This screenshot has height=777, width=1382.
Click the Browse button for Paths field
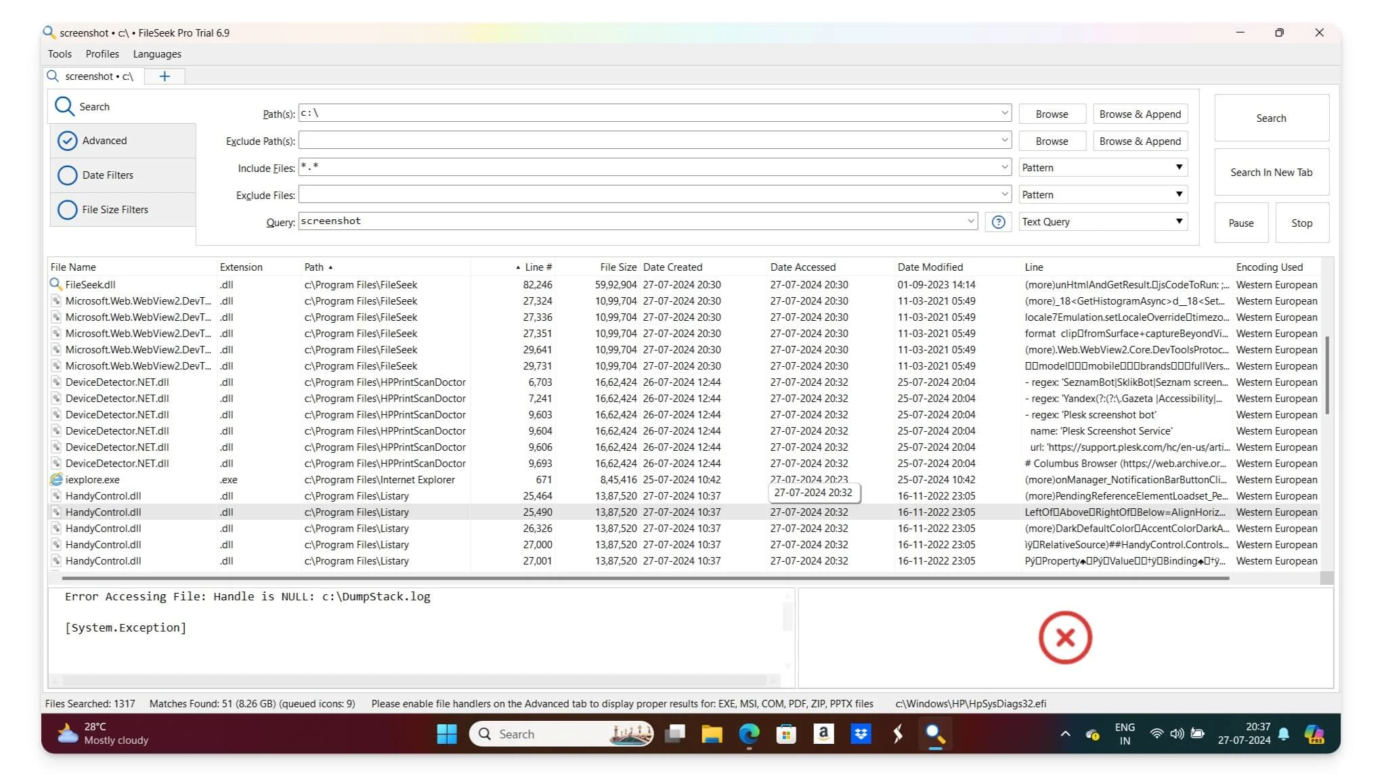pos(1052,113)
